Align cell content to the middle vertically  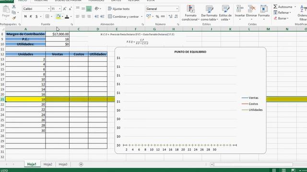pyautogui.click(x=83, y=9)
